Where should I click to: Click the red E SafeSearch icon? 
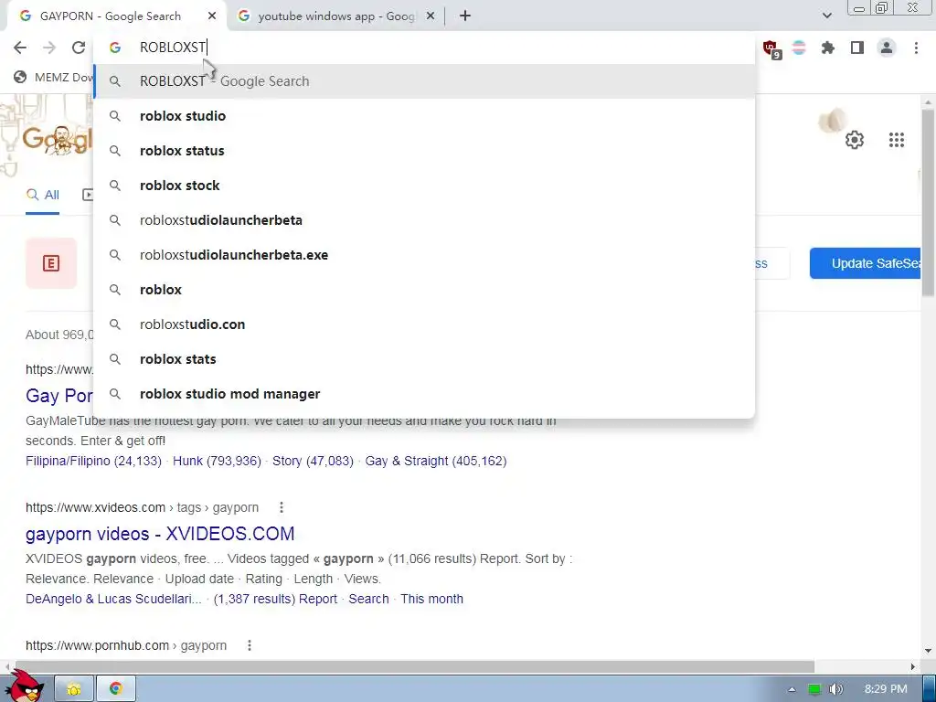pyautogui.click(x=51, y=263)
